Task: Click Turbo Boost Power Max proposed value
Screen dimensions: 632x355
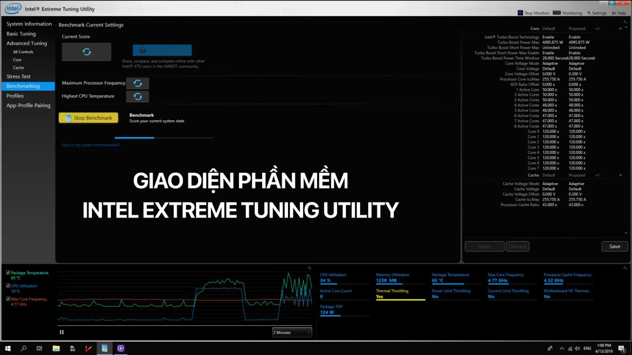Action: click(x=579, y=42)
